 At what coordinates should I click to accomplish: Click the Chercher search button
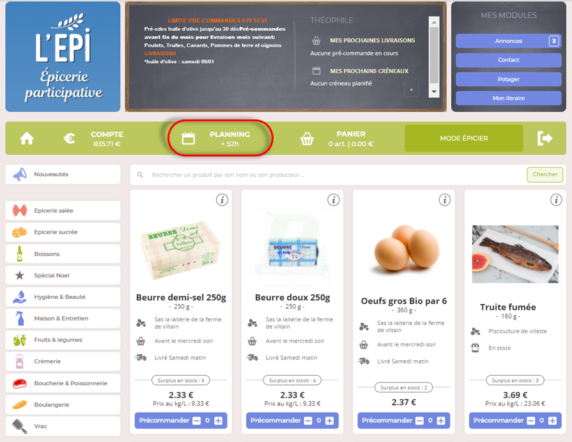coord(545,174)
